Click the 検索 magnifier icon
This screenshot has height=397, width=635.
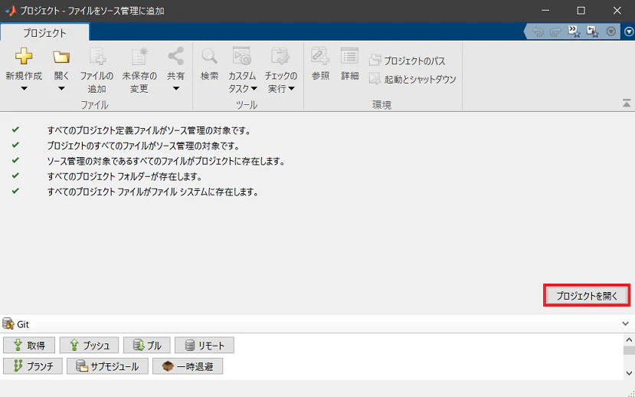(x=209, y=56)
